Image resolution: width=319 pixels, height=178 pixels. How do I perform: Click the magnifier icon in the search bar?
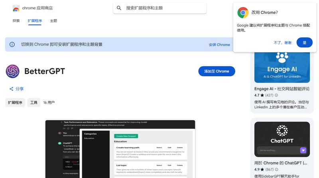[119, 8]
